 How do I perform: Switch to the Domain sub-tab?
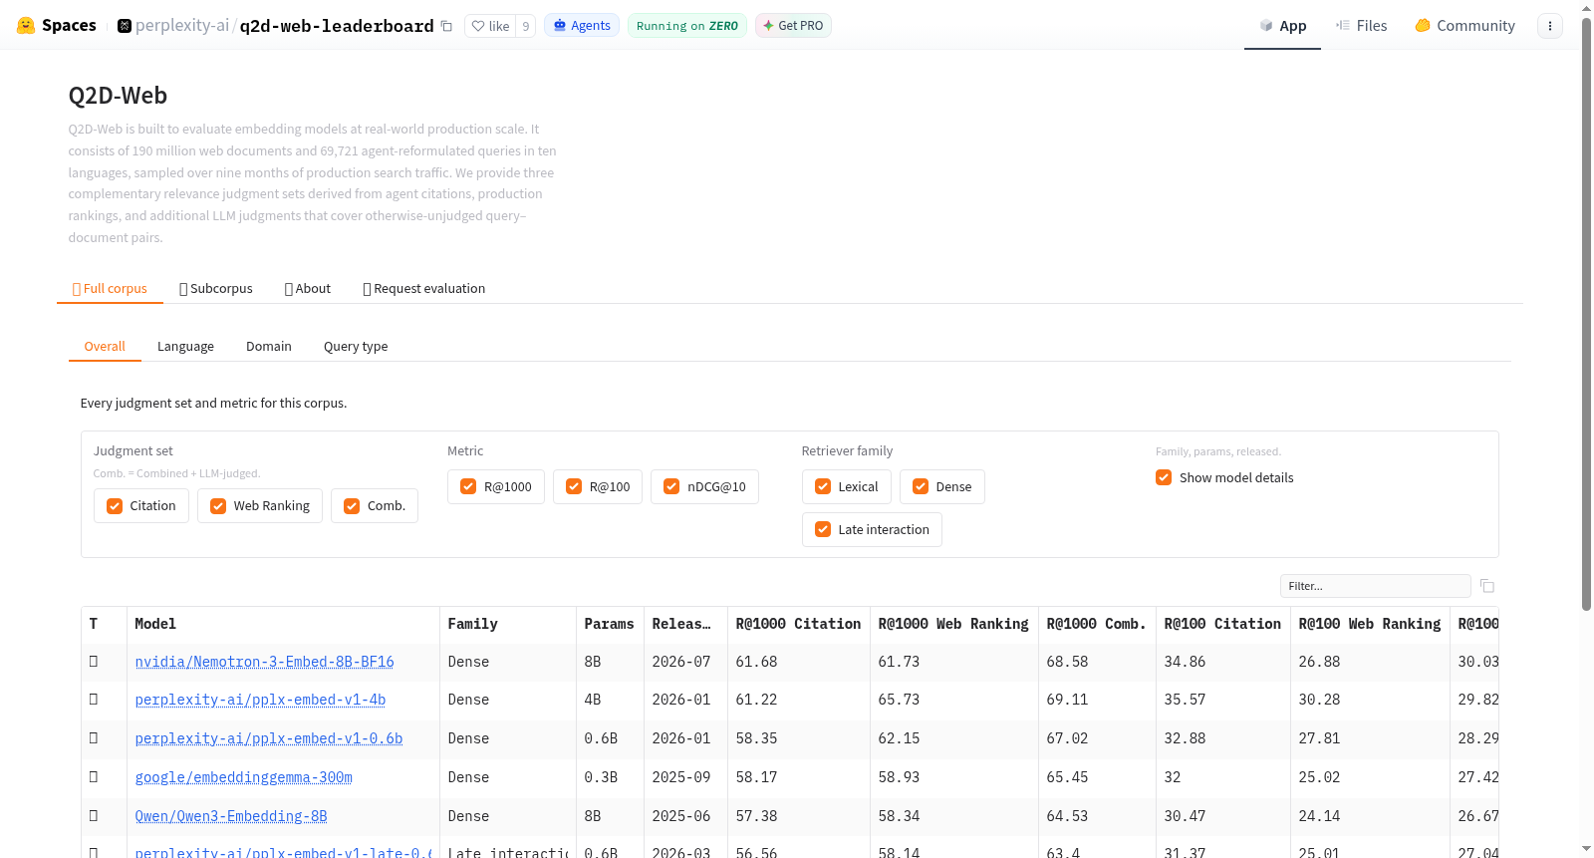[x=269, y=347]
